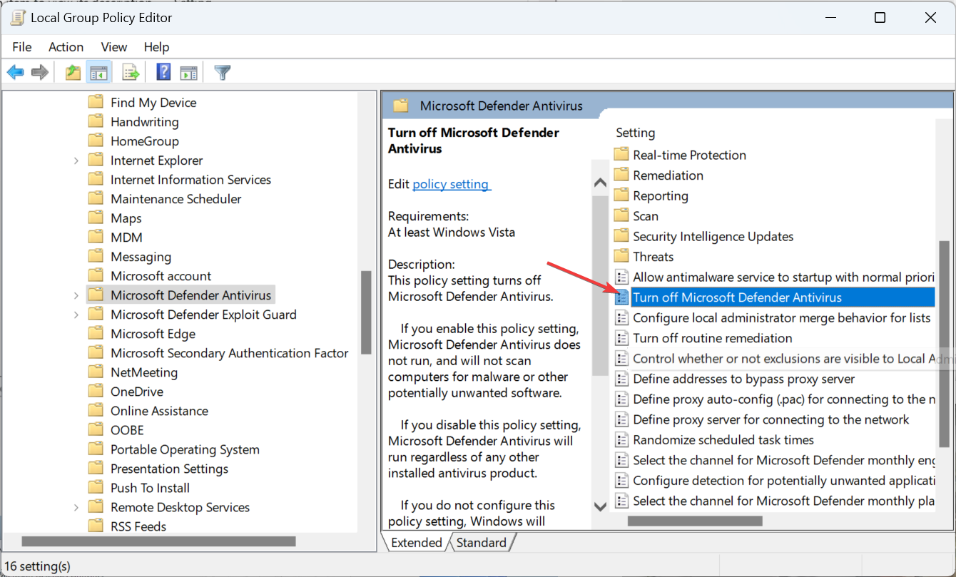956x577 pixels.
Task: Click the folder icon beside Maps
Action: coord(96,218)
